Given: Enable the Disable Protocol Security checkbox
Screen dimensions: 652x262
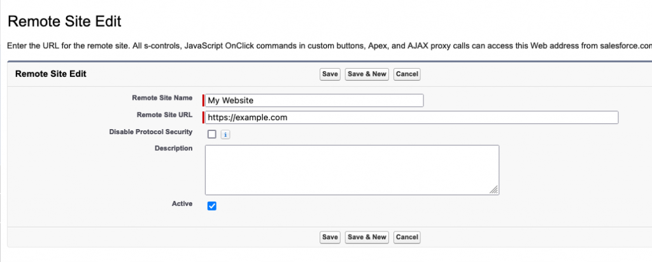Looking at the screenshot, I should pos(212,134).
